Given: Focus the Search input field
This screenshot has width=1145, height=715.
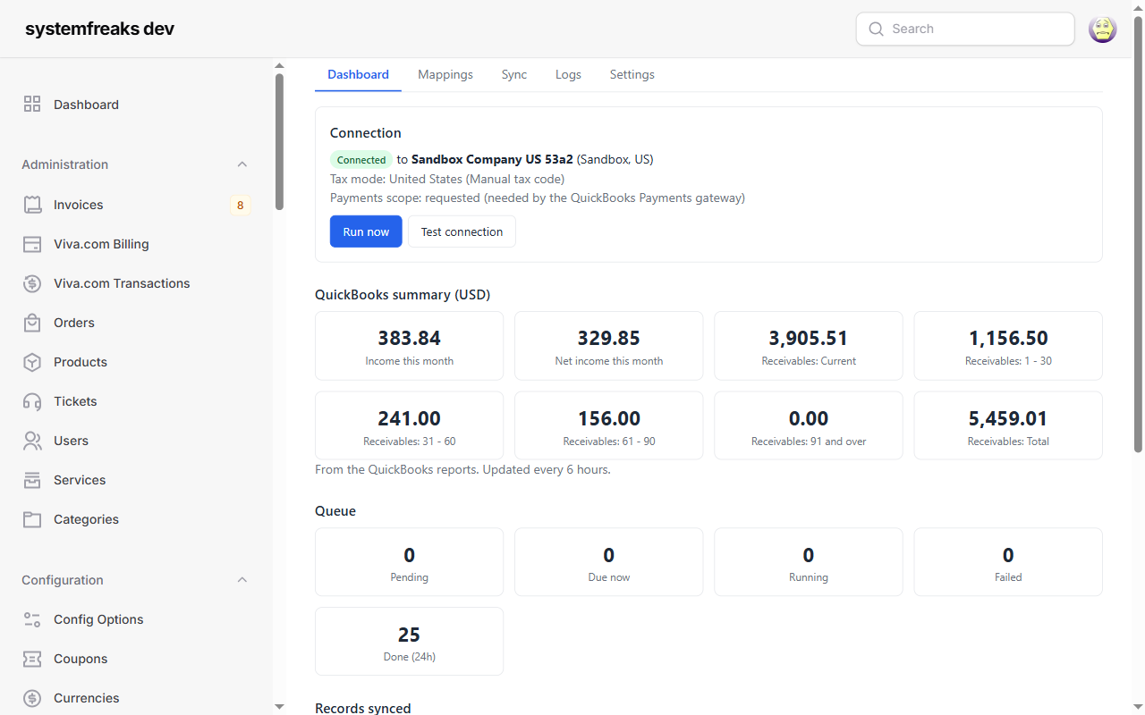Looking at the screenshot, I should coord(965,29).
